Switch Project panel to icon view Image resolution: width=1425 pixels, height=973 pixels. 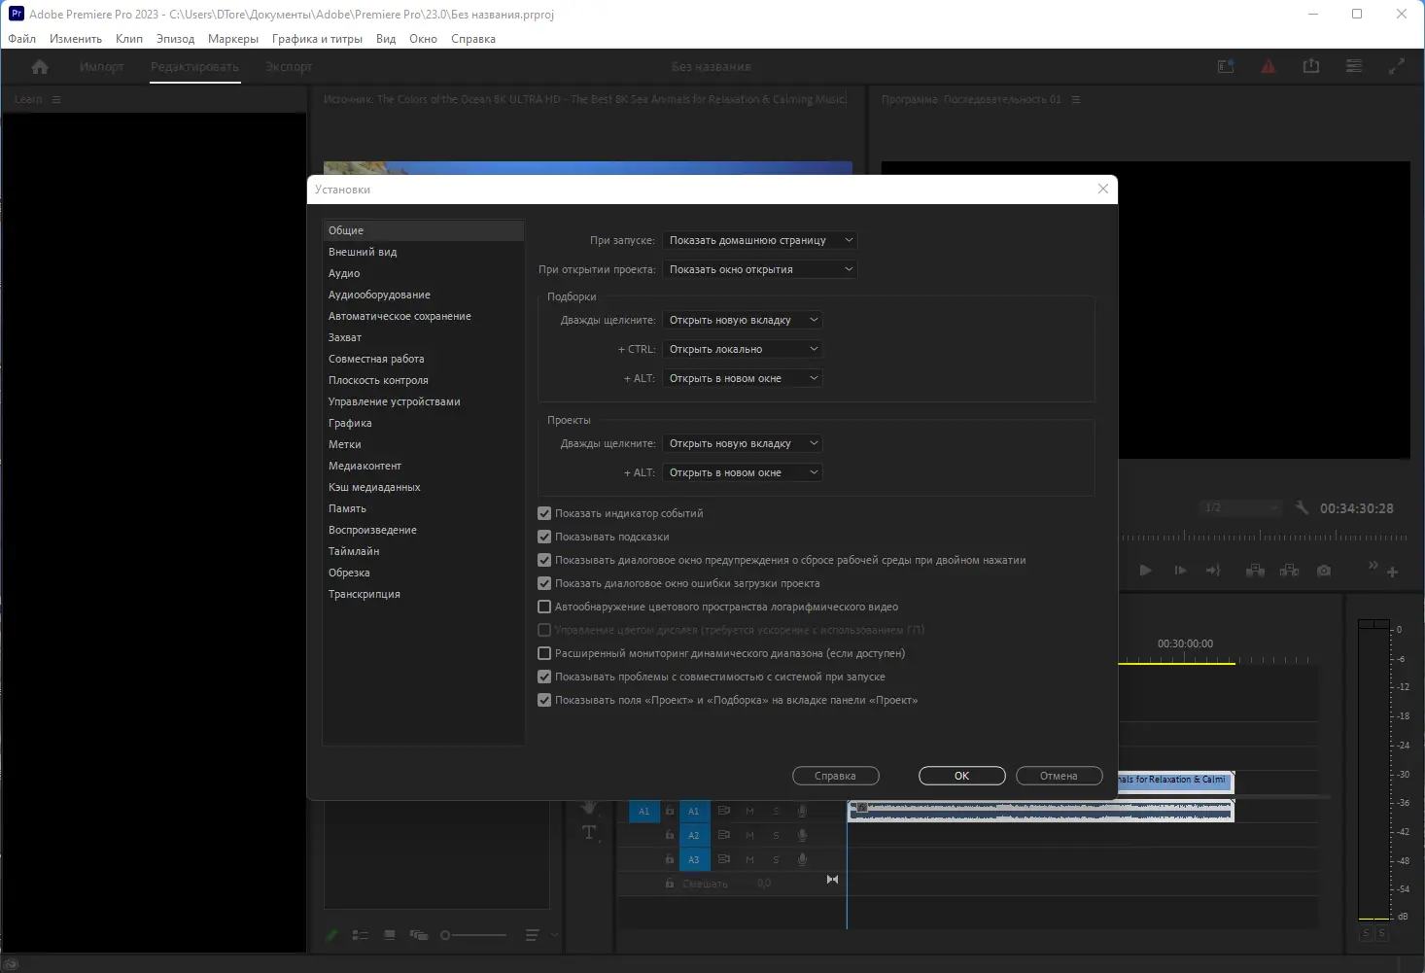tap(390, 935)
